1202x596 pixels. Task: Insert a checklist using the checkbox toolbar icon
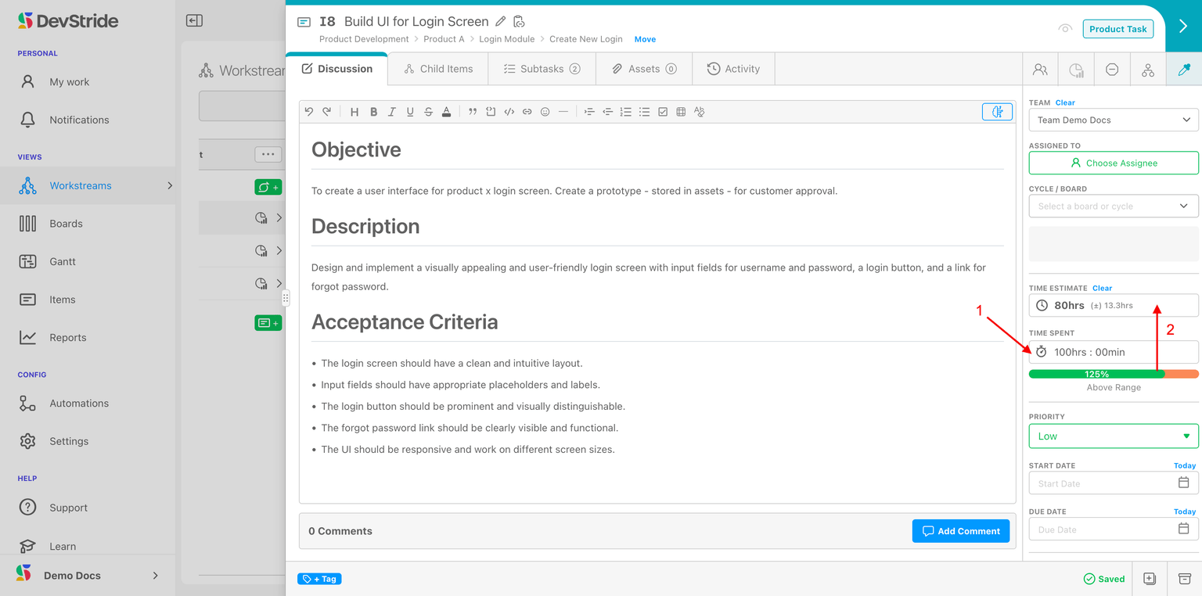tap(663, 112)
